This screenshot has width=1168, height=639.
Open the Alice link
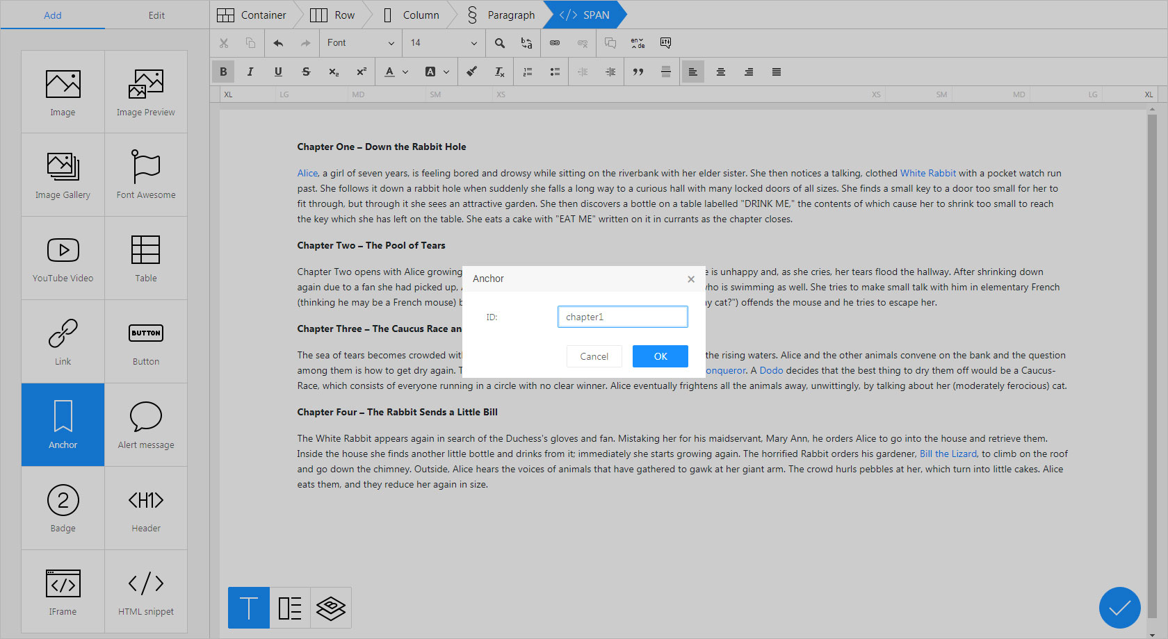click(308, 173)
